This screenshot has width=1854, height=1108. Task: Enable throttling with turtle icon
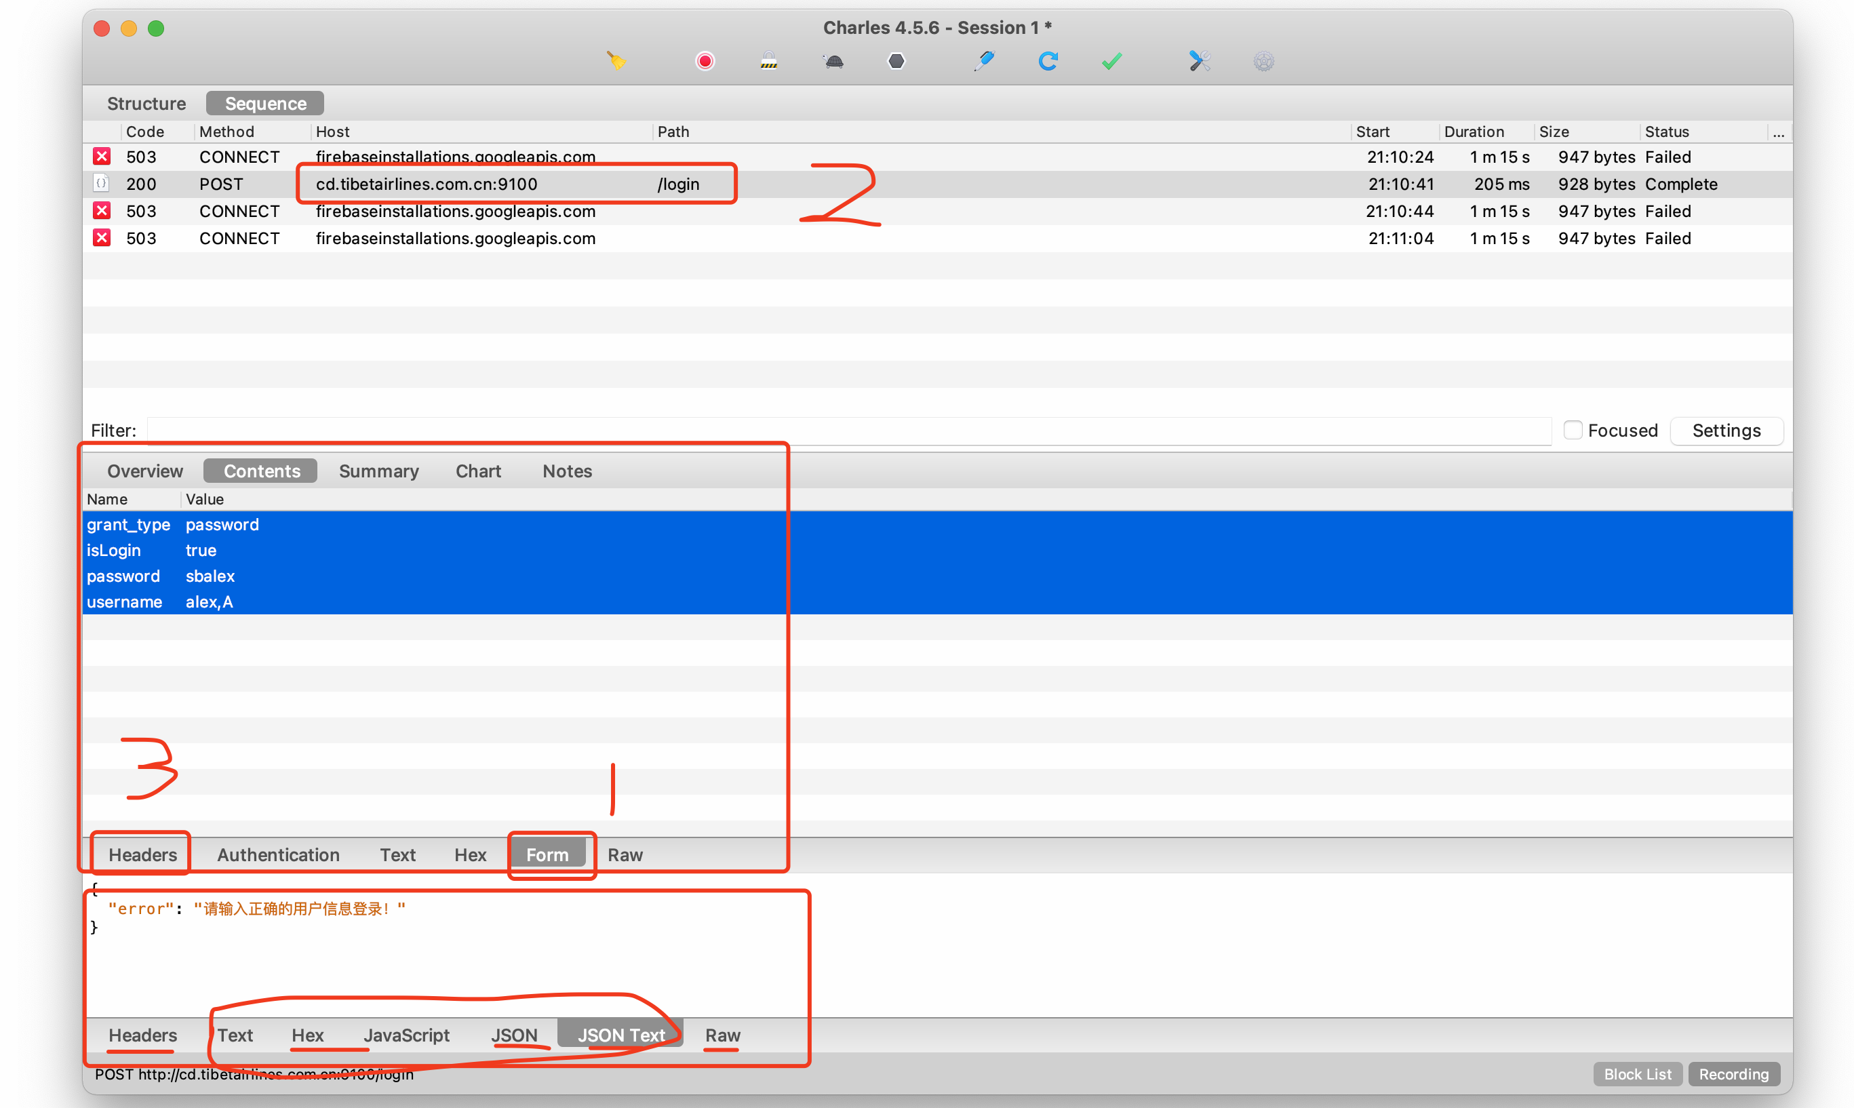(x=833, y=60)
